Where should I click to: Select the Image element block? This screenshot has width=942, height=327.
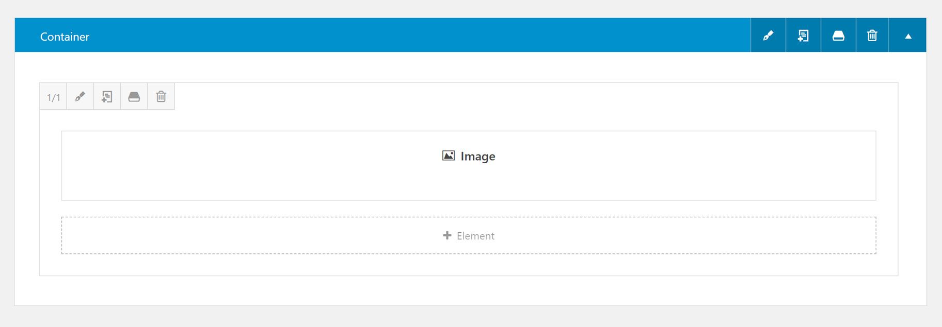click(x=469, y=165)
